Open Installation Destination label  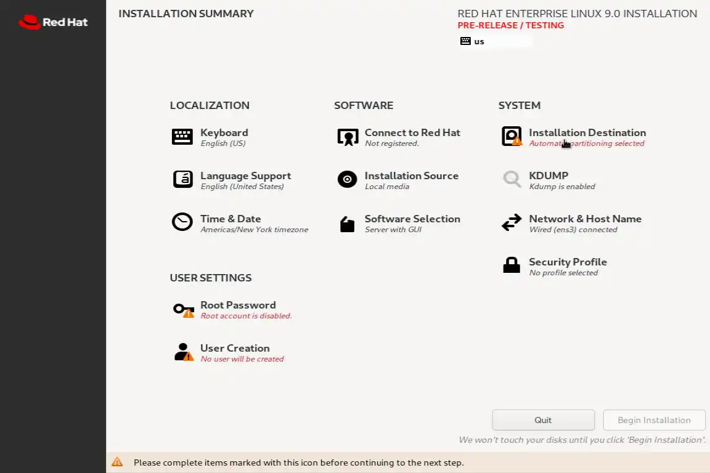(x=587, y=132)
